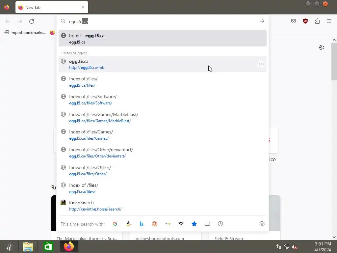The image size is (337, 253).
Task: Search this time with Amazon
Action: (x=128, y=224)
